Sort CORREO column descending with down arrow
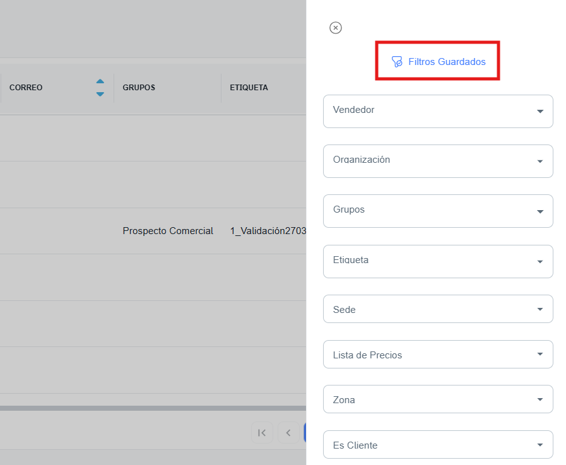This screenshot has height=465, width=566. pos(100,94)
